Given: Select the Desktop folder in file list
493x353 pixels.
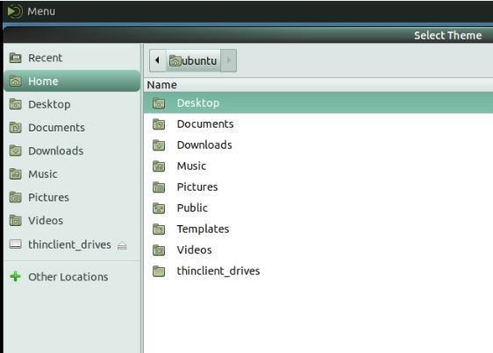Looking at the screenshot, I should pos(318,102).
